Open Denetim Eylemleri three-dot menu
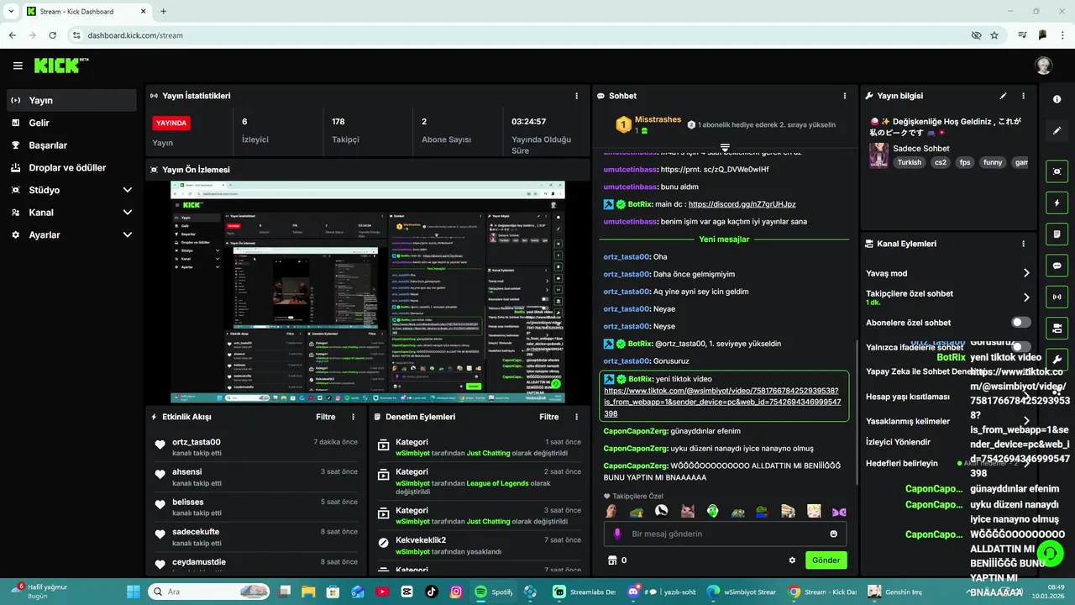 point(576,417)
